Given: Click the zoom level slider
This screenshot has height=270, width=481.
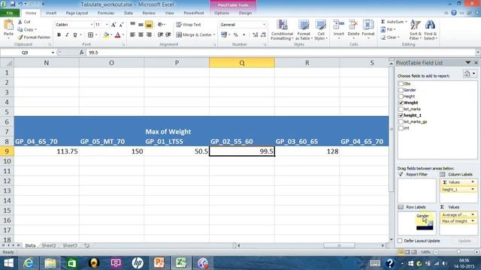Looking at the screenshot, I should coord(458,252).
